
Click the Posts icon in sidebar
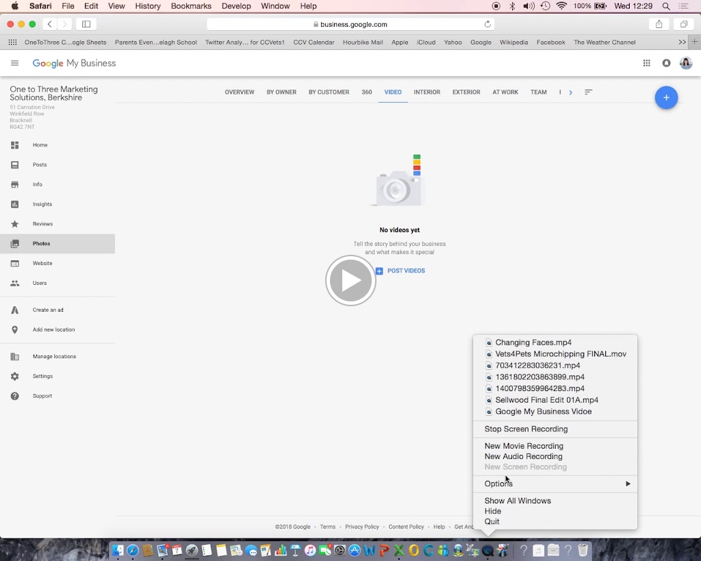pyautogui.click(x=15, y=164)
